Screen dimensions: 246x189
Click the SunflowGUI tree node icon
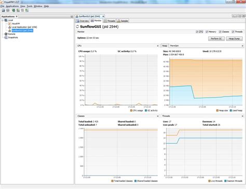(10, 31)
